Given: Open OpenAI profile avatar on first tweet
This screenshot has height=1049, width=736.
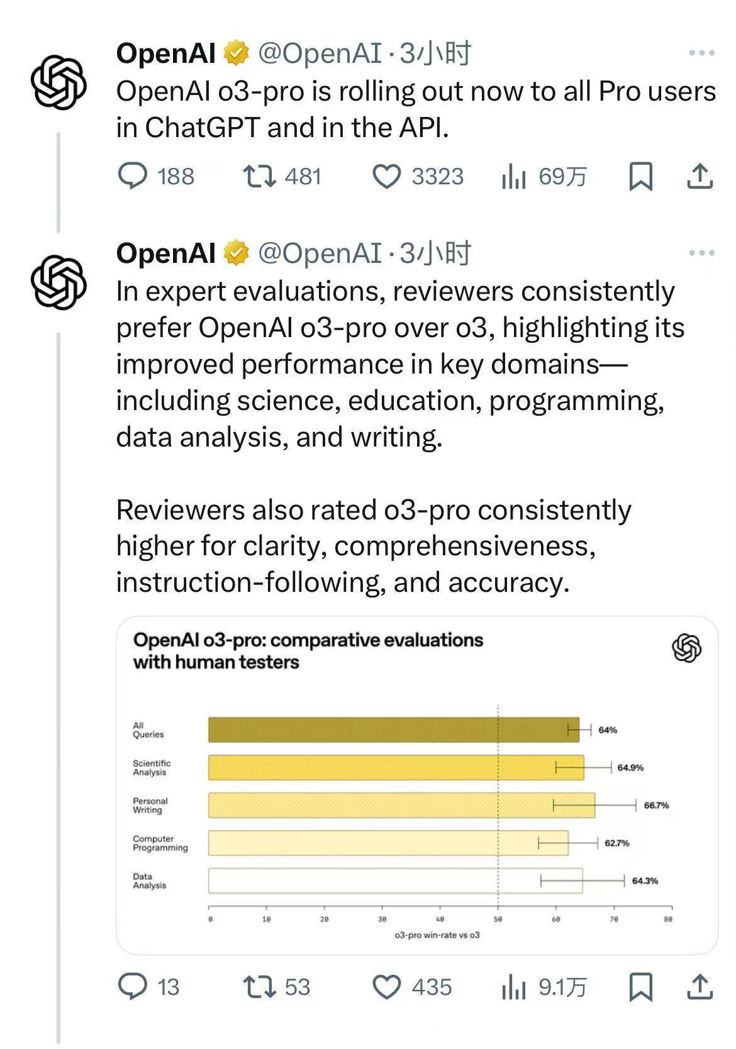Looking at the screenshot, I should pos(59,83).
